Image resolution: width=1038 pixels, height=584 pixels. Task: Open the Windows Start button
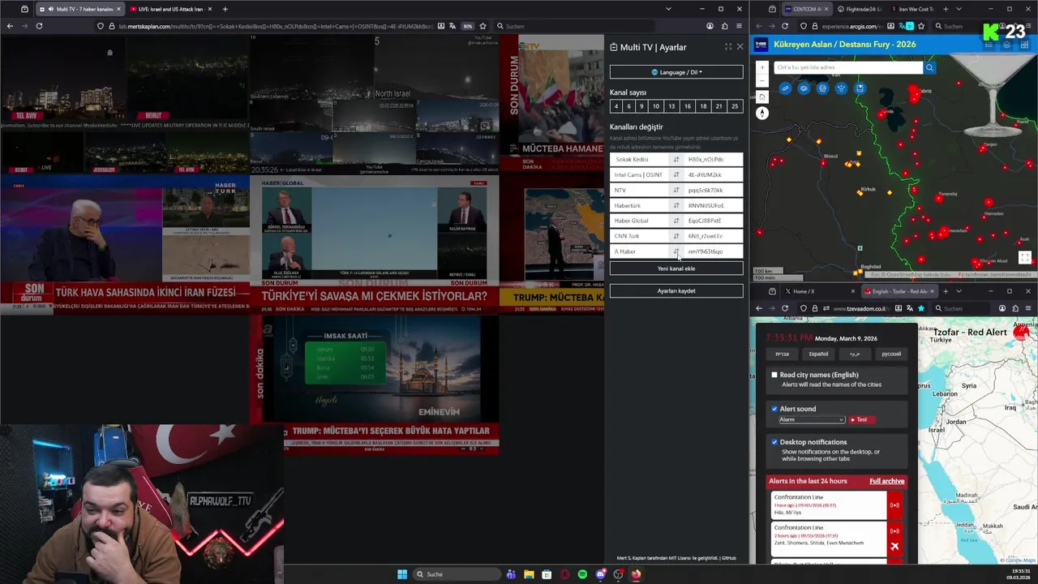[402, 574]
